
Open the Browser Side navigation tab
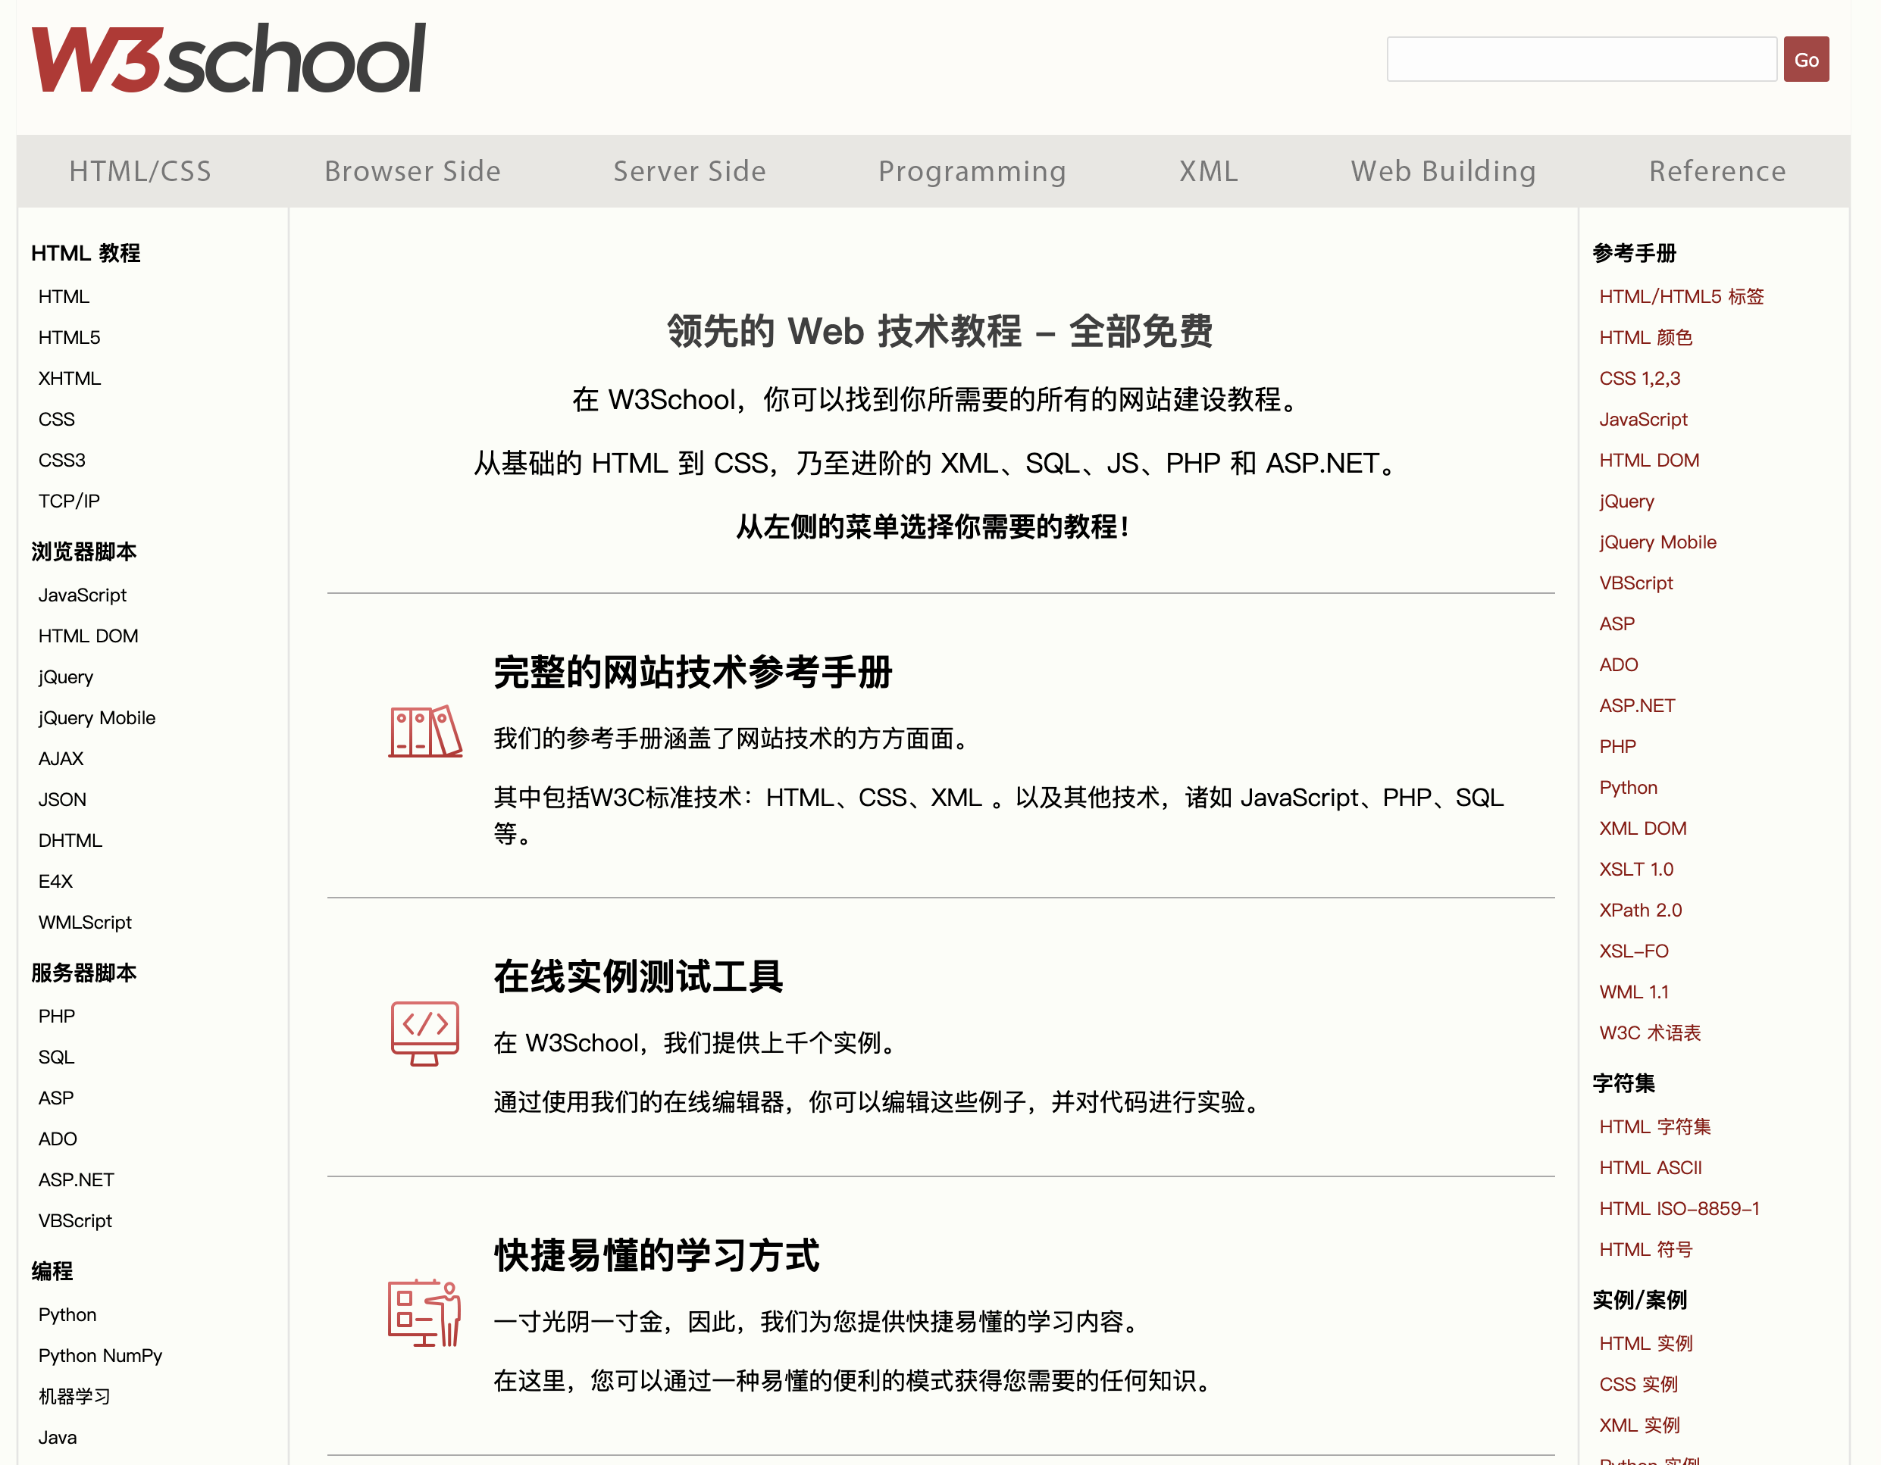[x=412, y=171]
